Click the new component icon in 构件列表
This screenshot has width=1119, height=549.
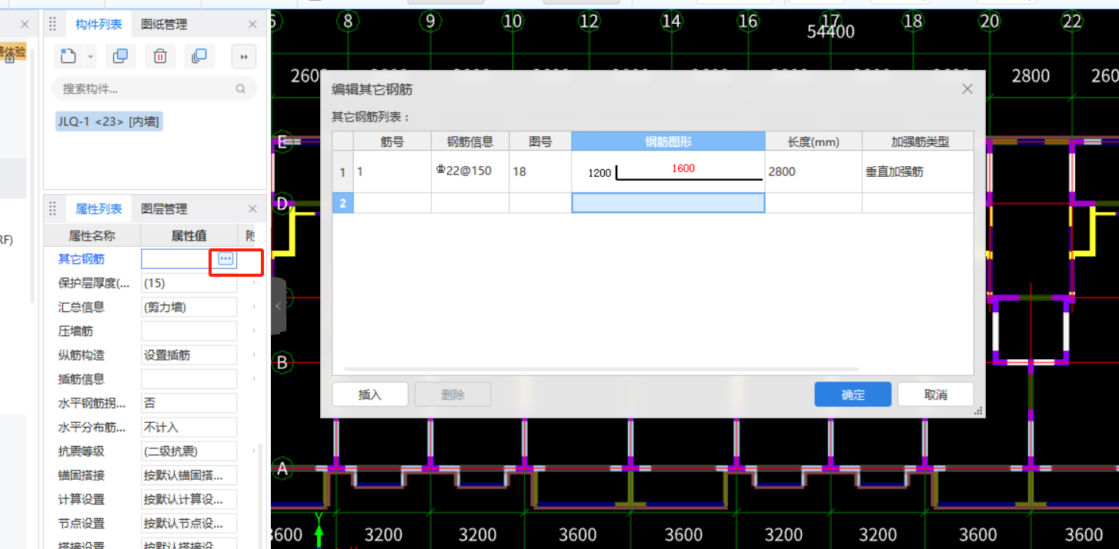tap(68, 56)
